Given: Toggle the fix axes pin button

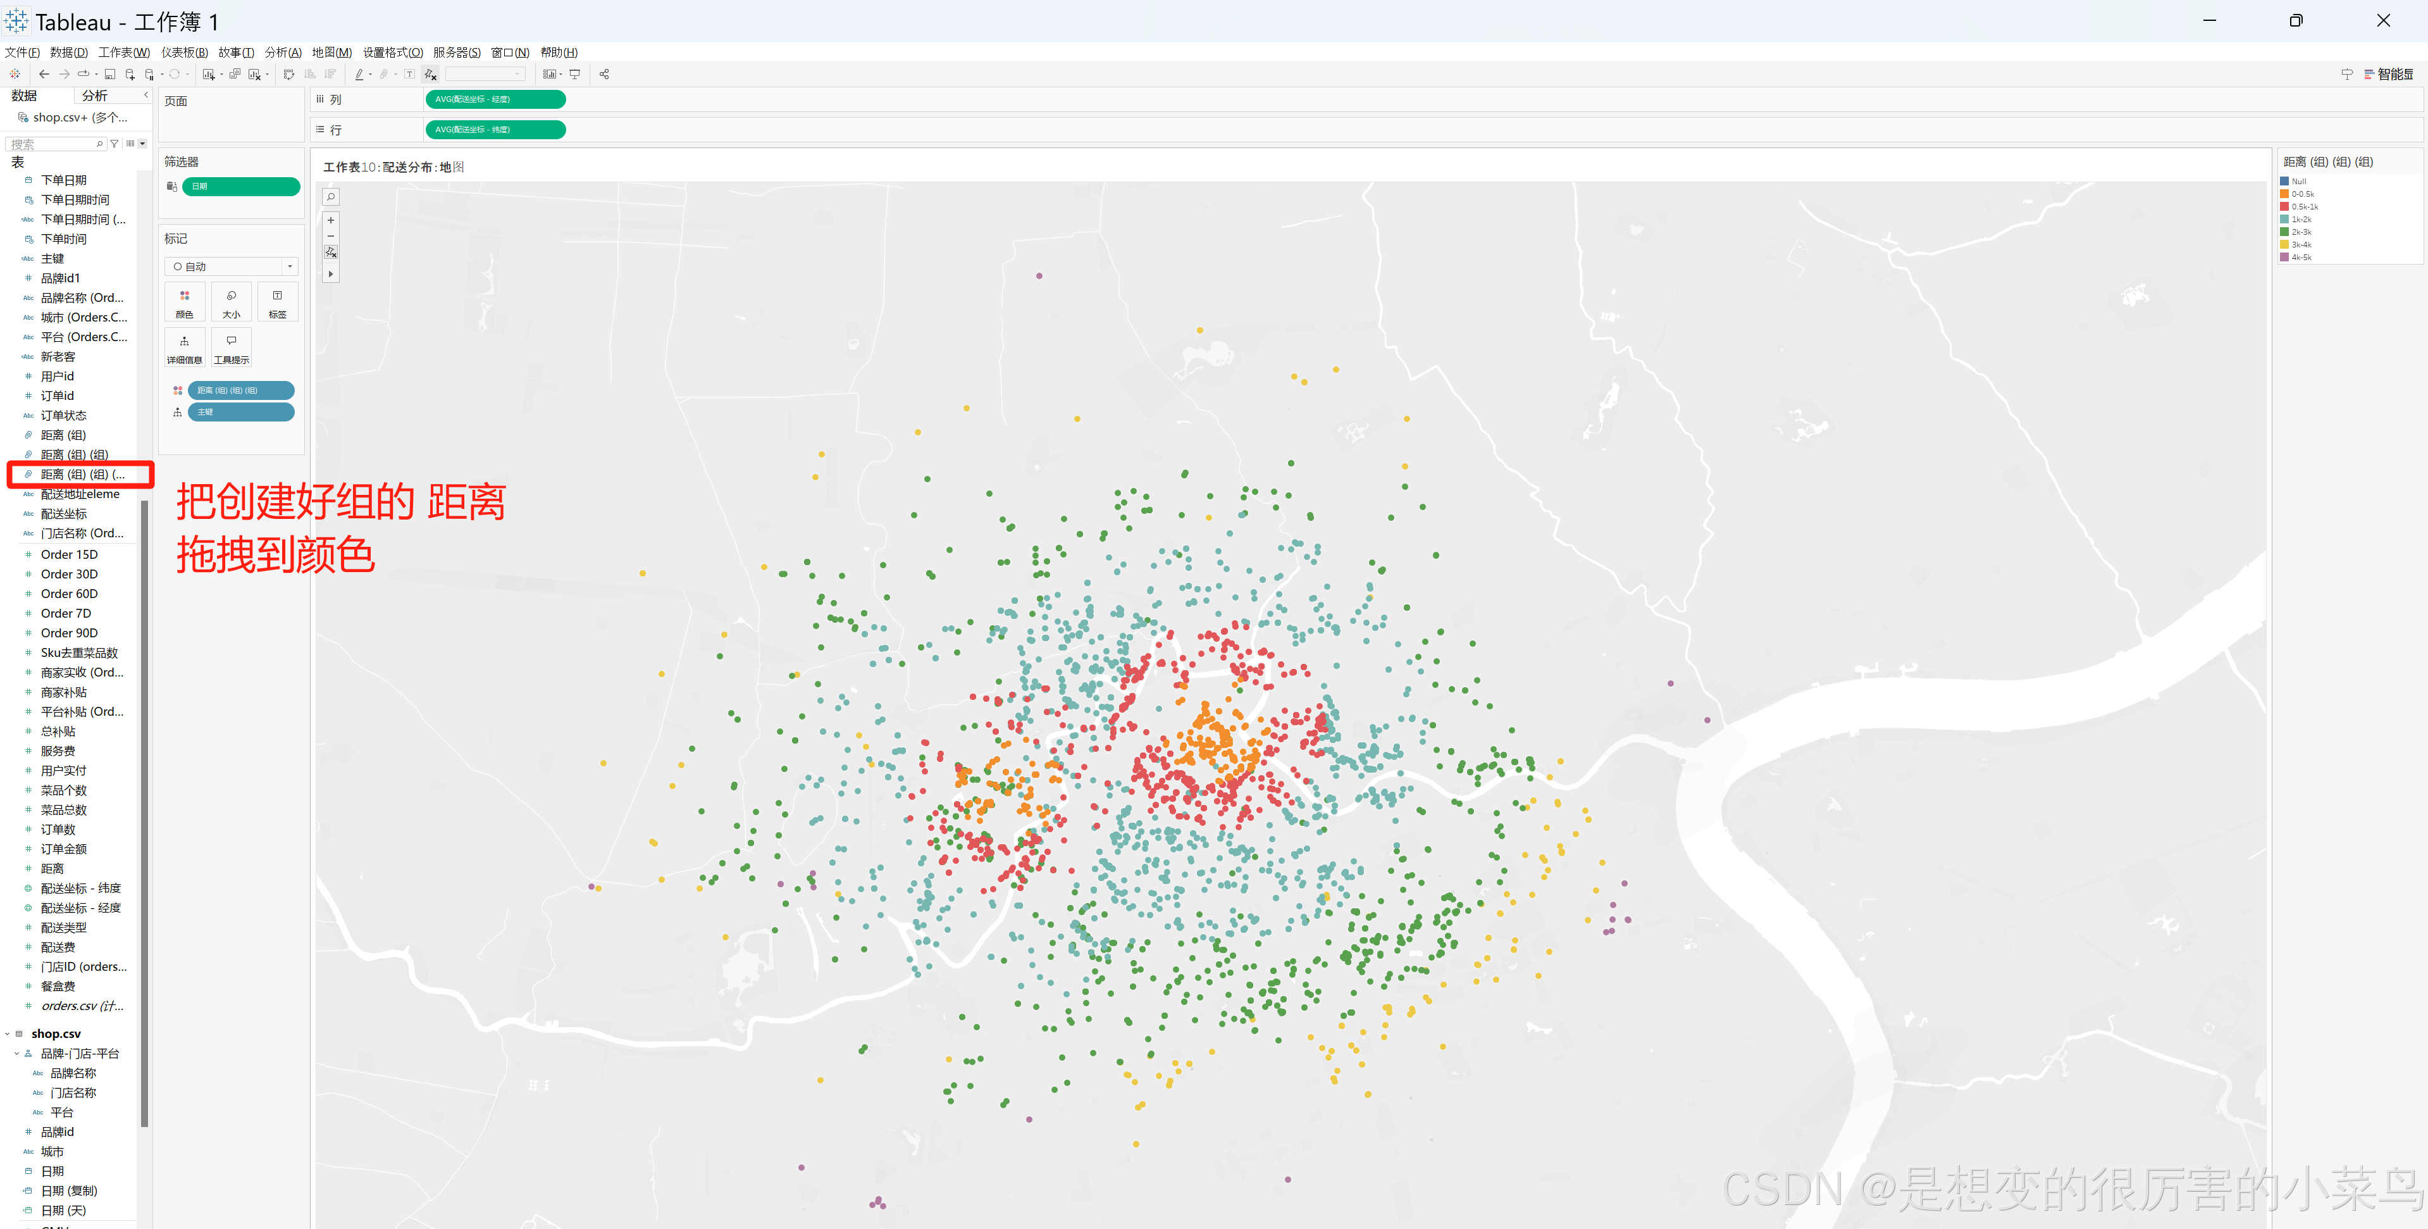Looking at the screenshot, I should tap(431, 75).
